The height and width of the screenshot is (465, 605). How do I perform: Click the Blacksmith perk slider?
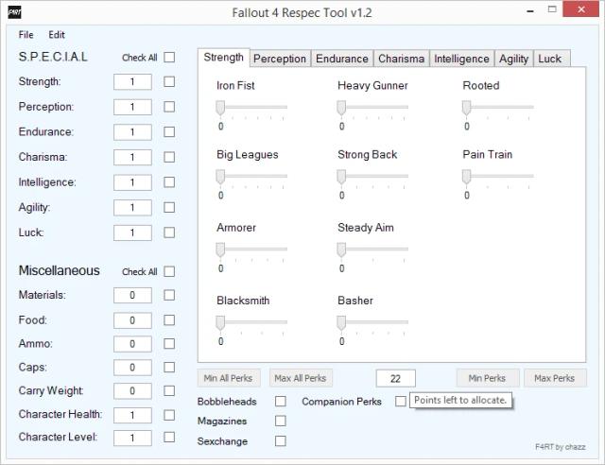[251, 323]
